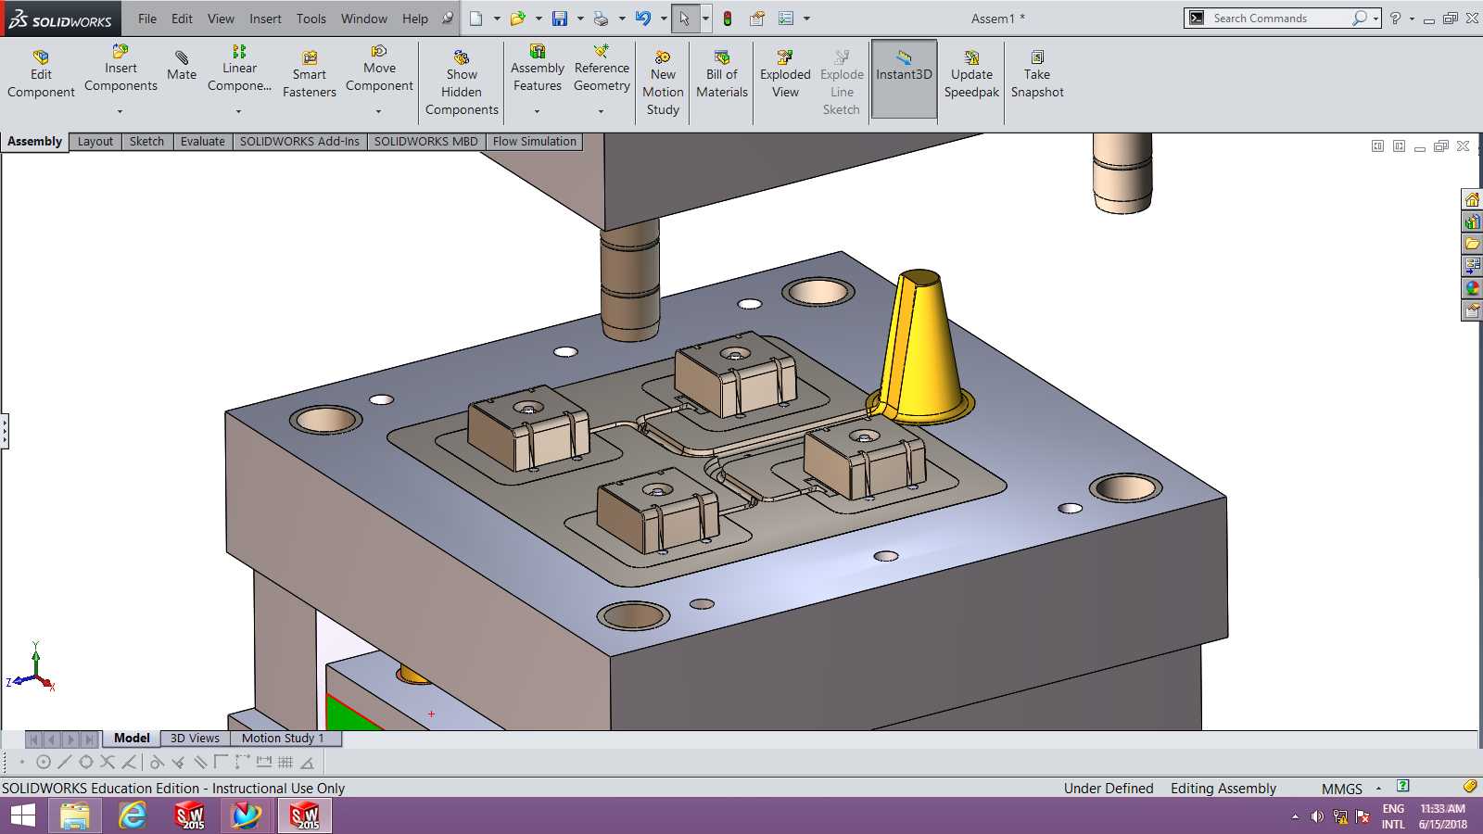Switch to the Flow Simulation tab
Image resolution: width=1483 pixels, height=834 pixels.
(535, 142)
